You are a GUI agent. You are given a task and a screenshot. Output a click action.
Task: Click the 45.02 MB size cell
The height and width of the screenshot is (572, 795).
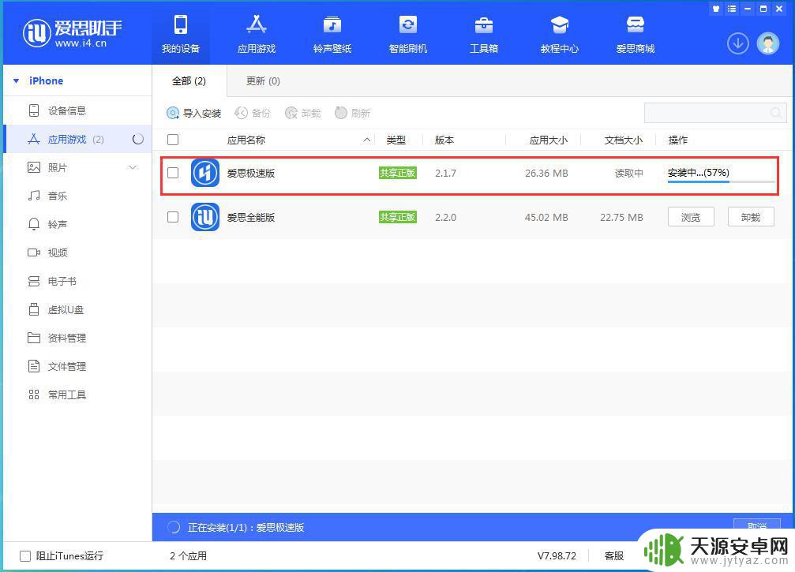click(x=546, y=217)
